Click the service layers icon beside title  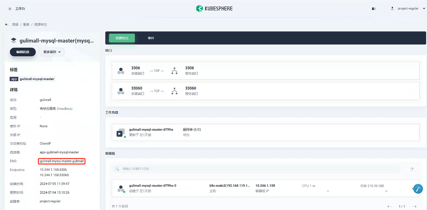[x=14, y=41]
